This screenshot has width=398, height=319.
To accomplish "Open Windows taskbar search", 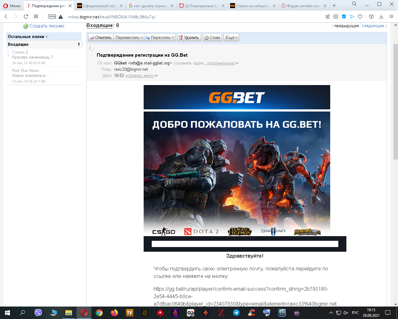I will click(x=22, y=313).
